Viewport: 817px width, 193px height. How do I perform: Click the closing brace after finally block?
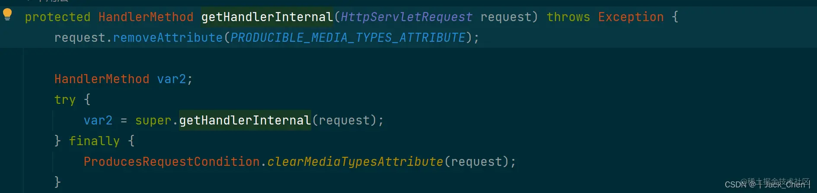[x=57, y=182]
